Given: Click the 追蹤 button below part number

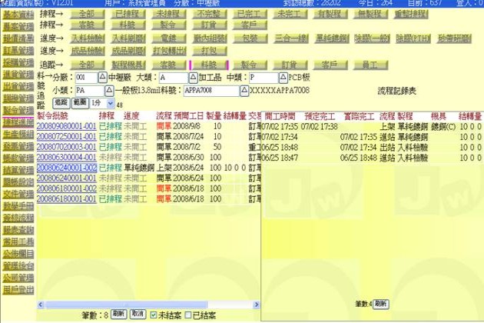Looking at the screenshot, I should [x=61, y=102].
